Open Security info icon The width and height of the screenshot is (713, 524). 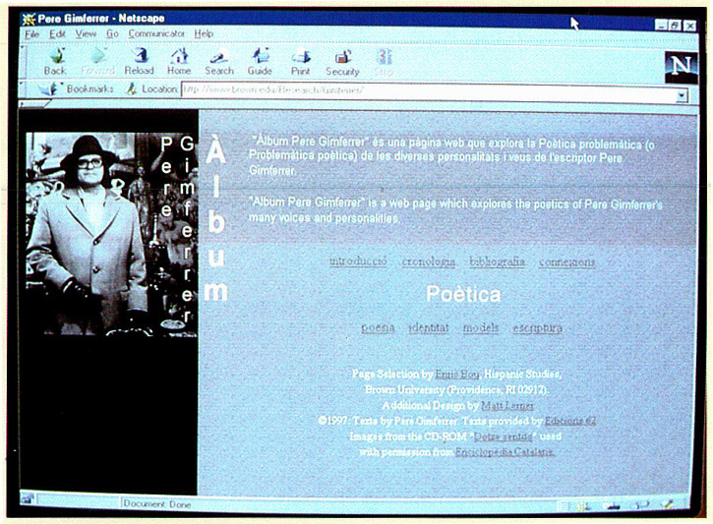click(x=342, y=62)
